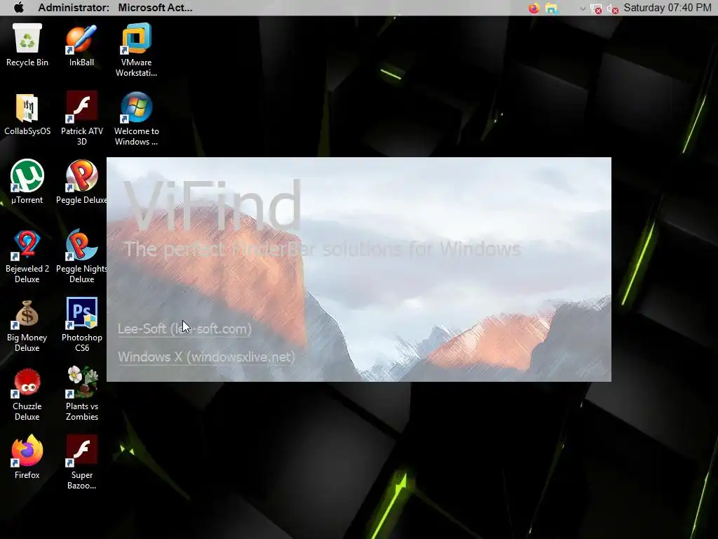Image resolution: width=718 pixels, height=539 pixels.
Task: Select the Plants vs Zombies shortcut
Action: [81, 393]
